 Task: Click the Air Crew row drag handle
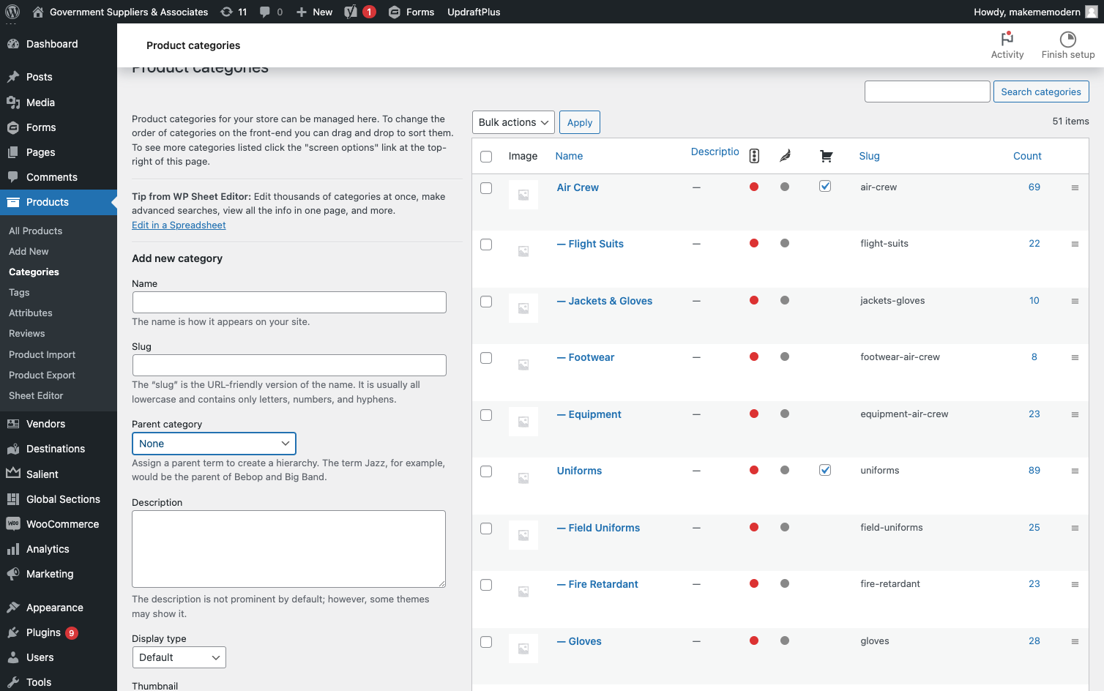click(1075, 188)
